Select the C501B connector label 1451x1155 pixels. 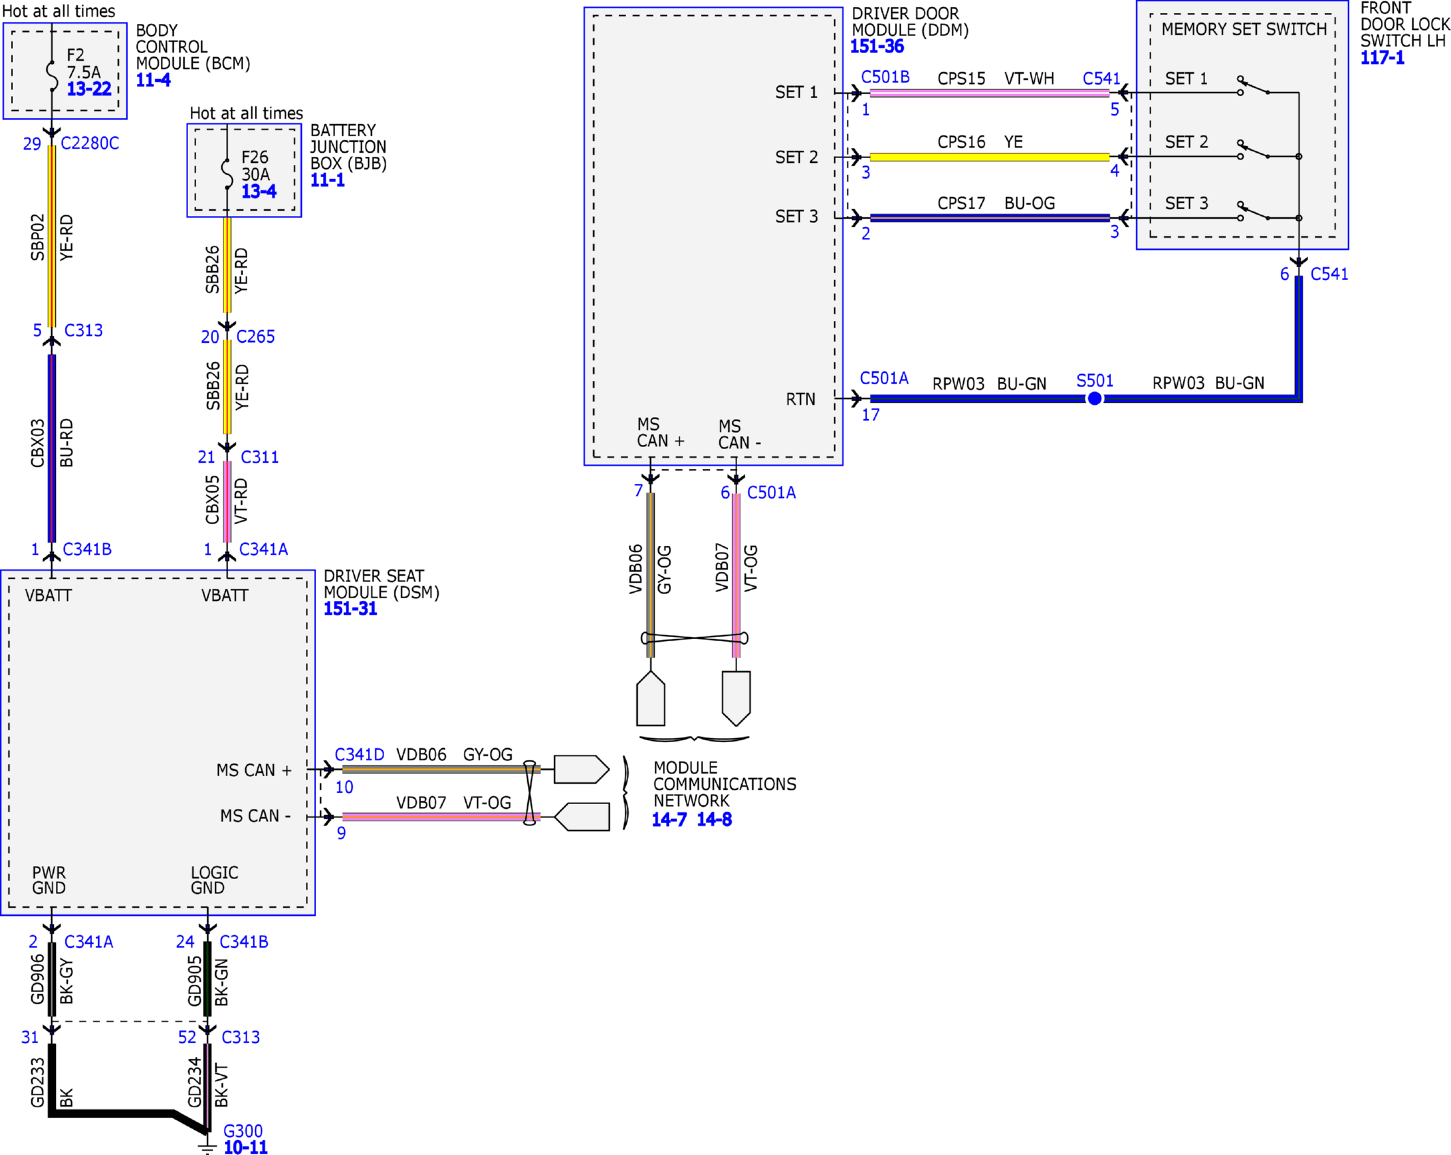885,77
